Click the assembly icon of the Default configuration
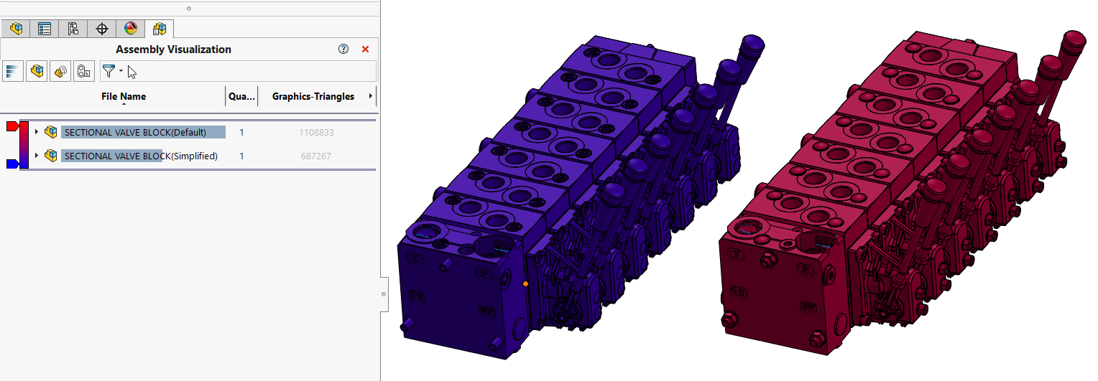 (50, 132)
